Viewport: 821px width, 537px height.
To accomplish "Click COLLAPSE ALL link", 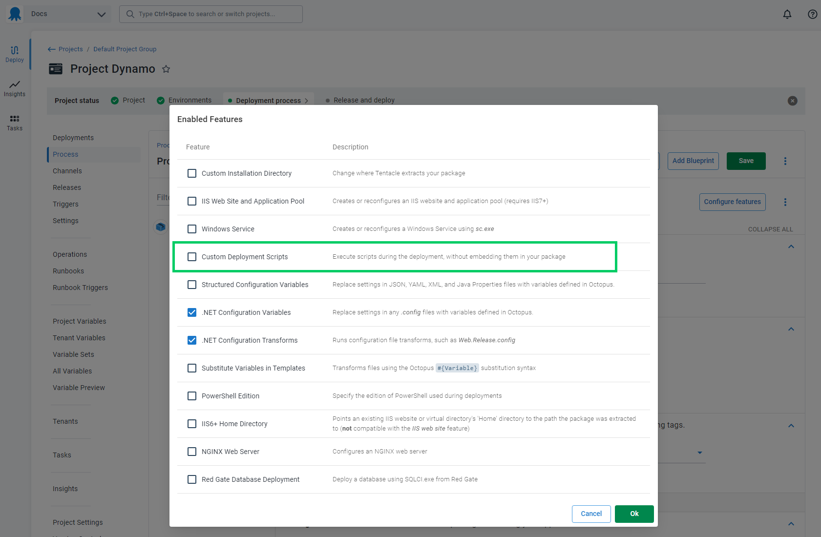I will point(771,229).
